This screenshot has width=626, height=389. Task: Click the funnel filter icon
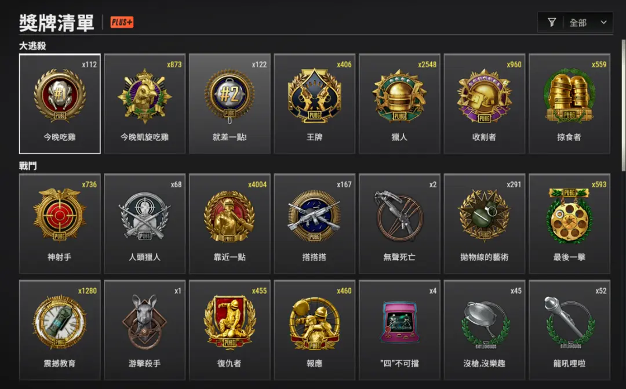point(552,23)
